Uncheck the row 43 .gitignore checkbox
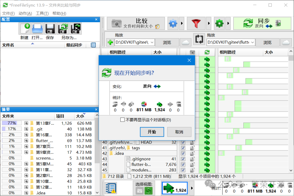 [183, 159]
